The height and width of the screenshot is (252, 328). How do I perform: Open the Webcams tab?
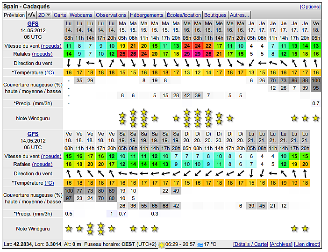coord(81,15)
